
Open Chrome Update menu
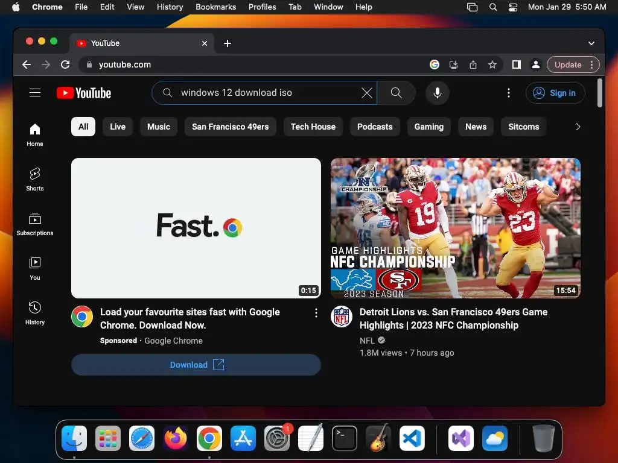tap(573, 65)
